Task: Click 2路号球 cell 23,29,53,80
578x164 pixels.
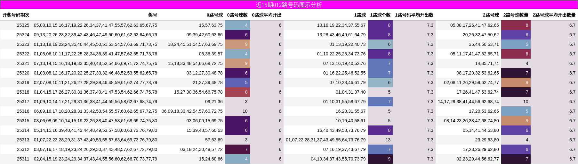Action: [x=487, y=140]
